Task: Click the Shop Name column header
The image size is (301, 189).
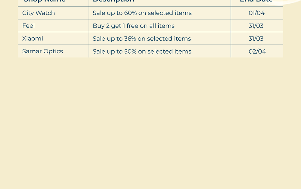Action: tap(45, 1)
